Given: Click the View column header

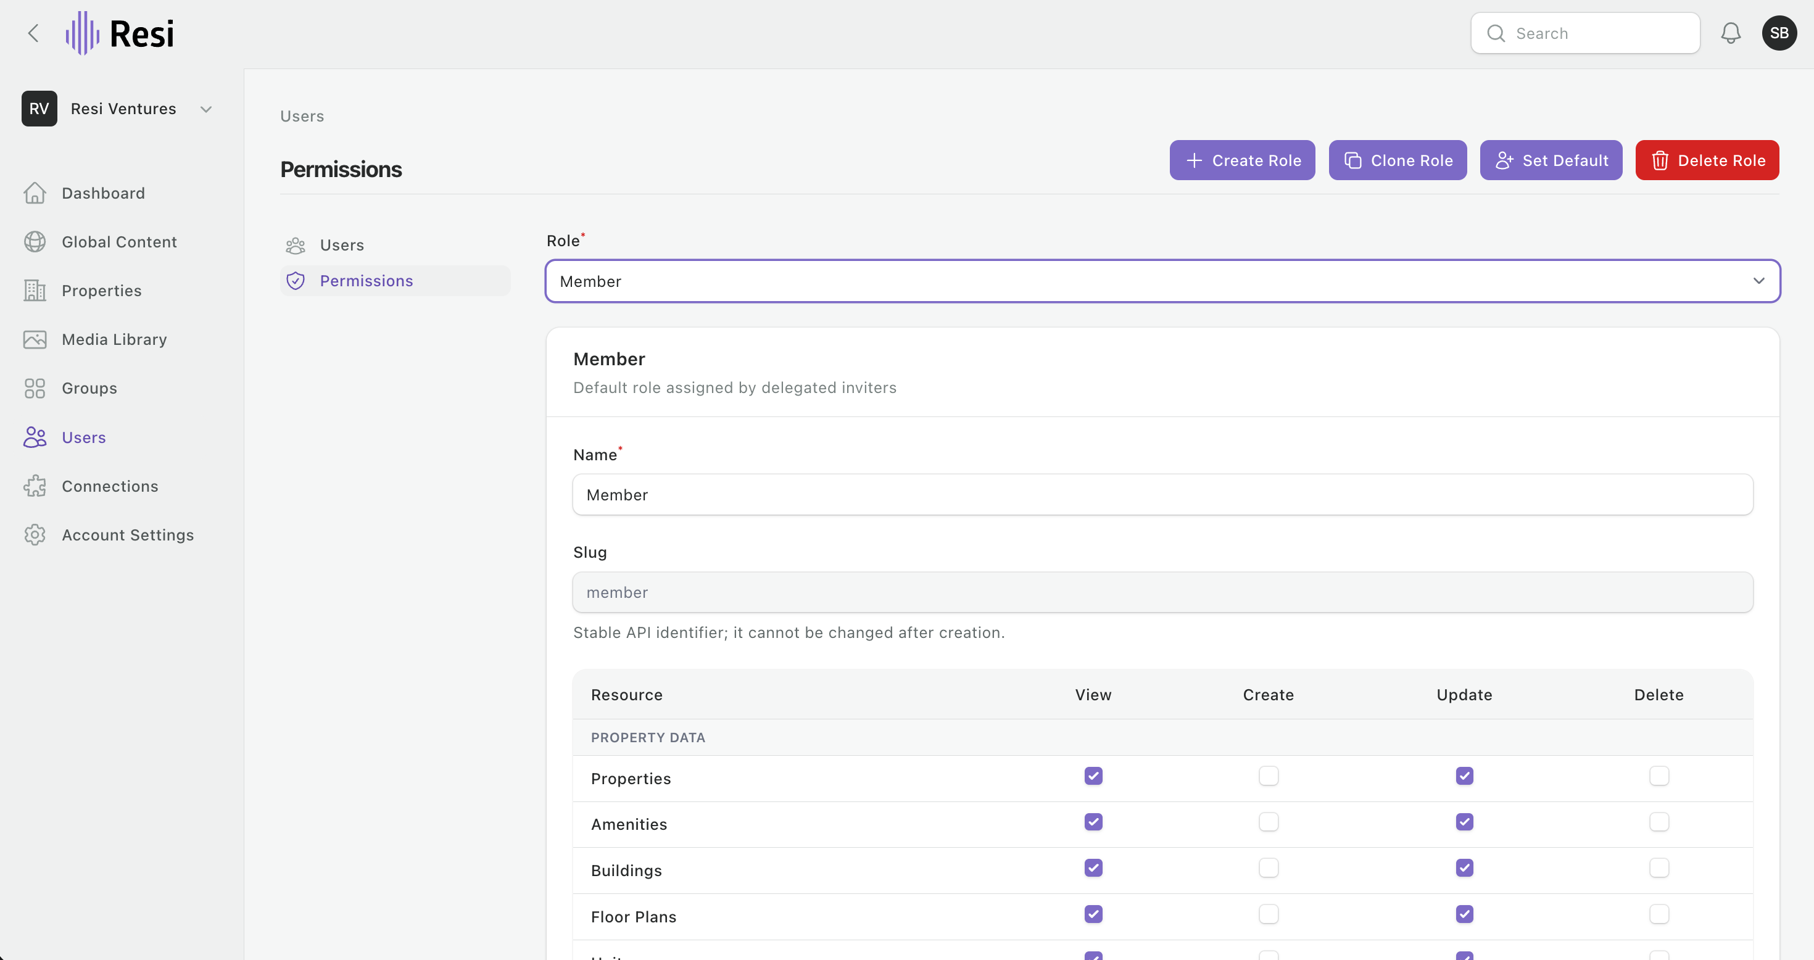Looking at the screenshot, I should (x=1093, y=695).
